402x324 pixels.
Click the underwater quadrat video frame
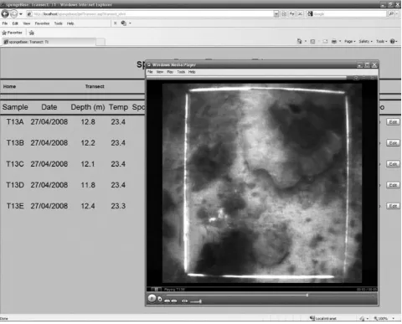click(x=262, y=183)
